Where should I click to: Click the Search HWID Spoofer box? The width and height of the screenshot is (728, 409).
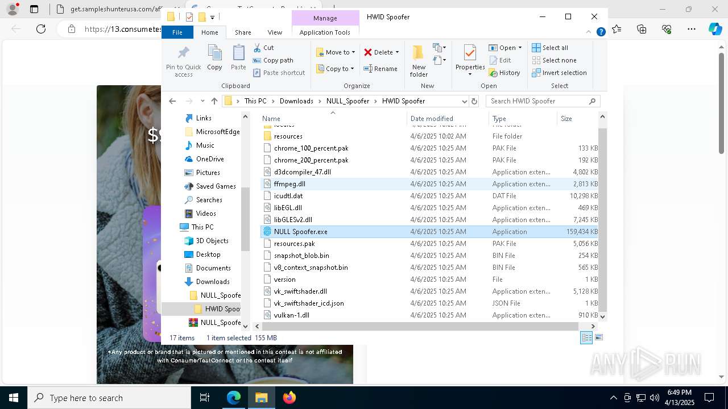543,101
